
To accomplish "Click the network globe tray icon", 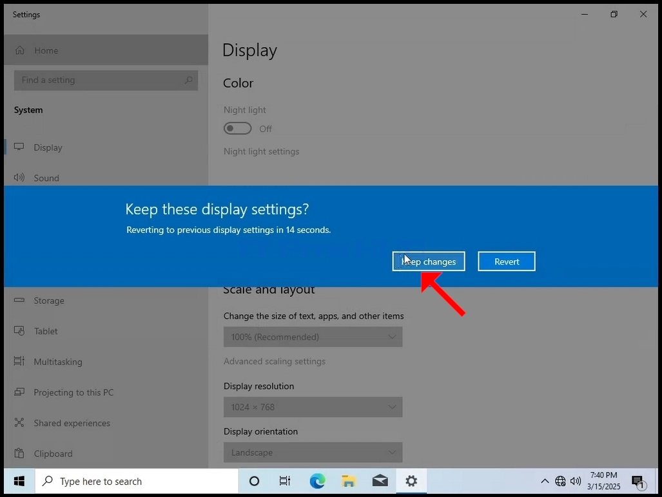I will [x=560, y=481].
